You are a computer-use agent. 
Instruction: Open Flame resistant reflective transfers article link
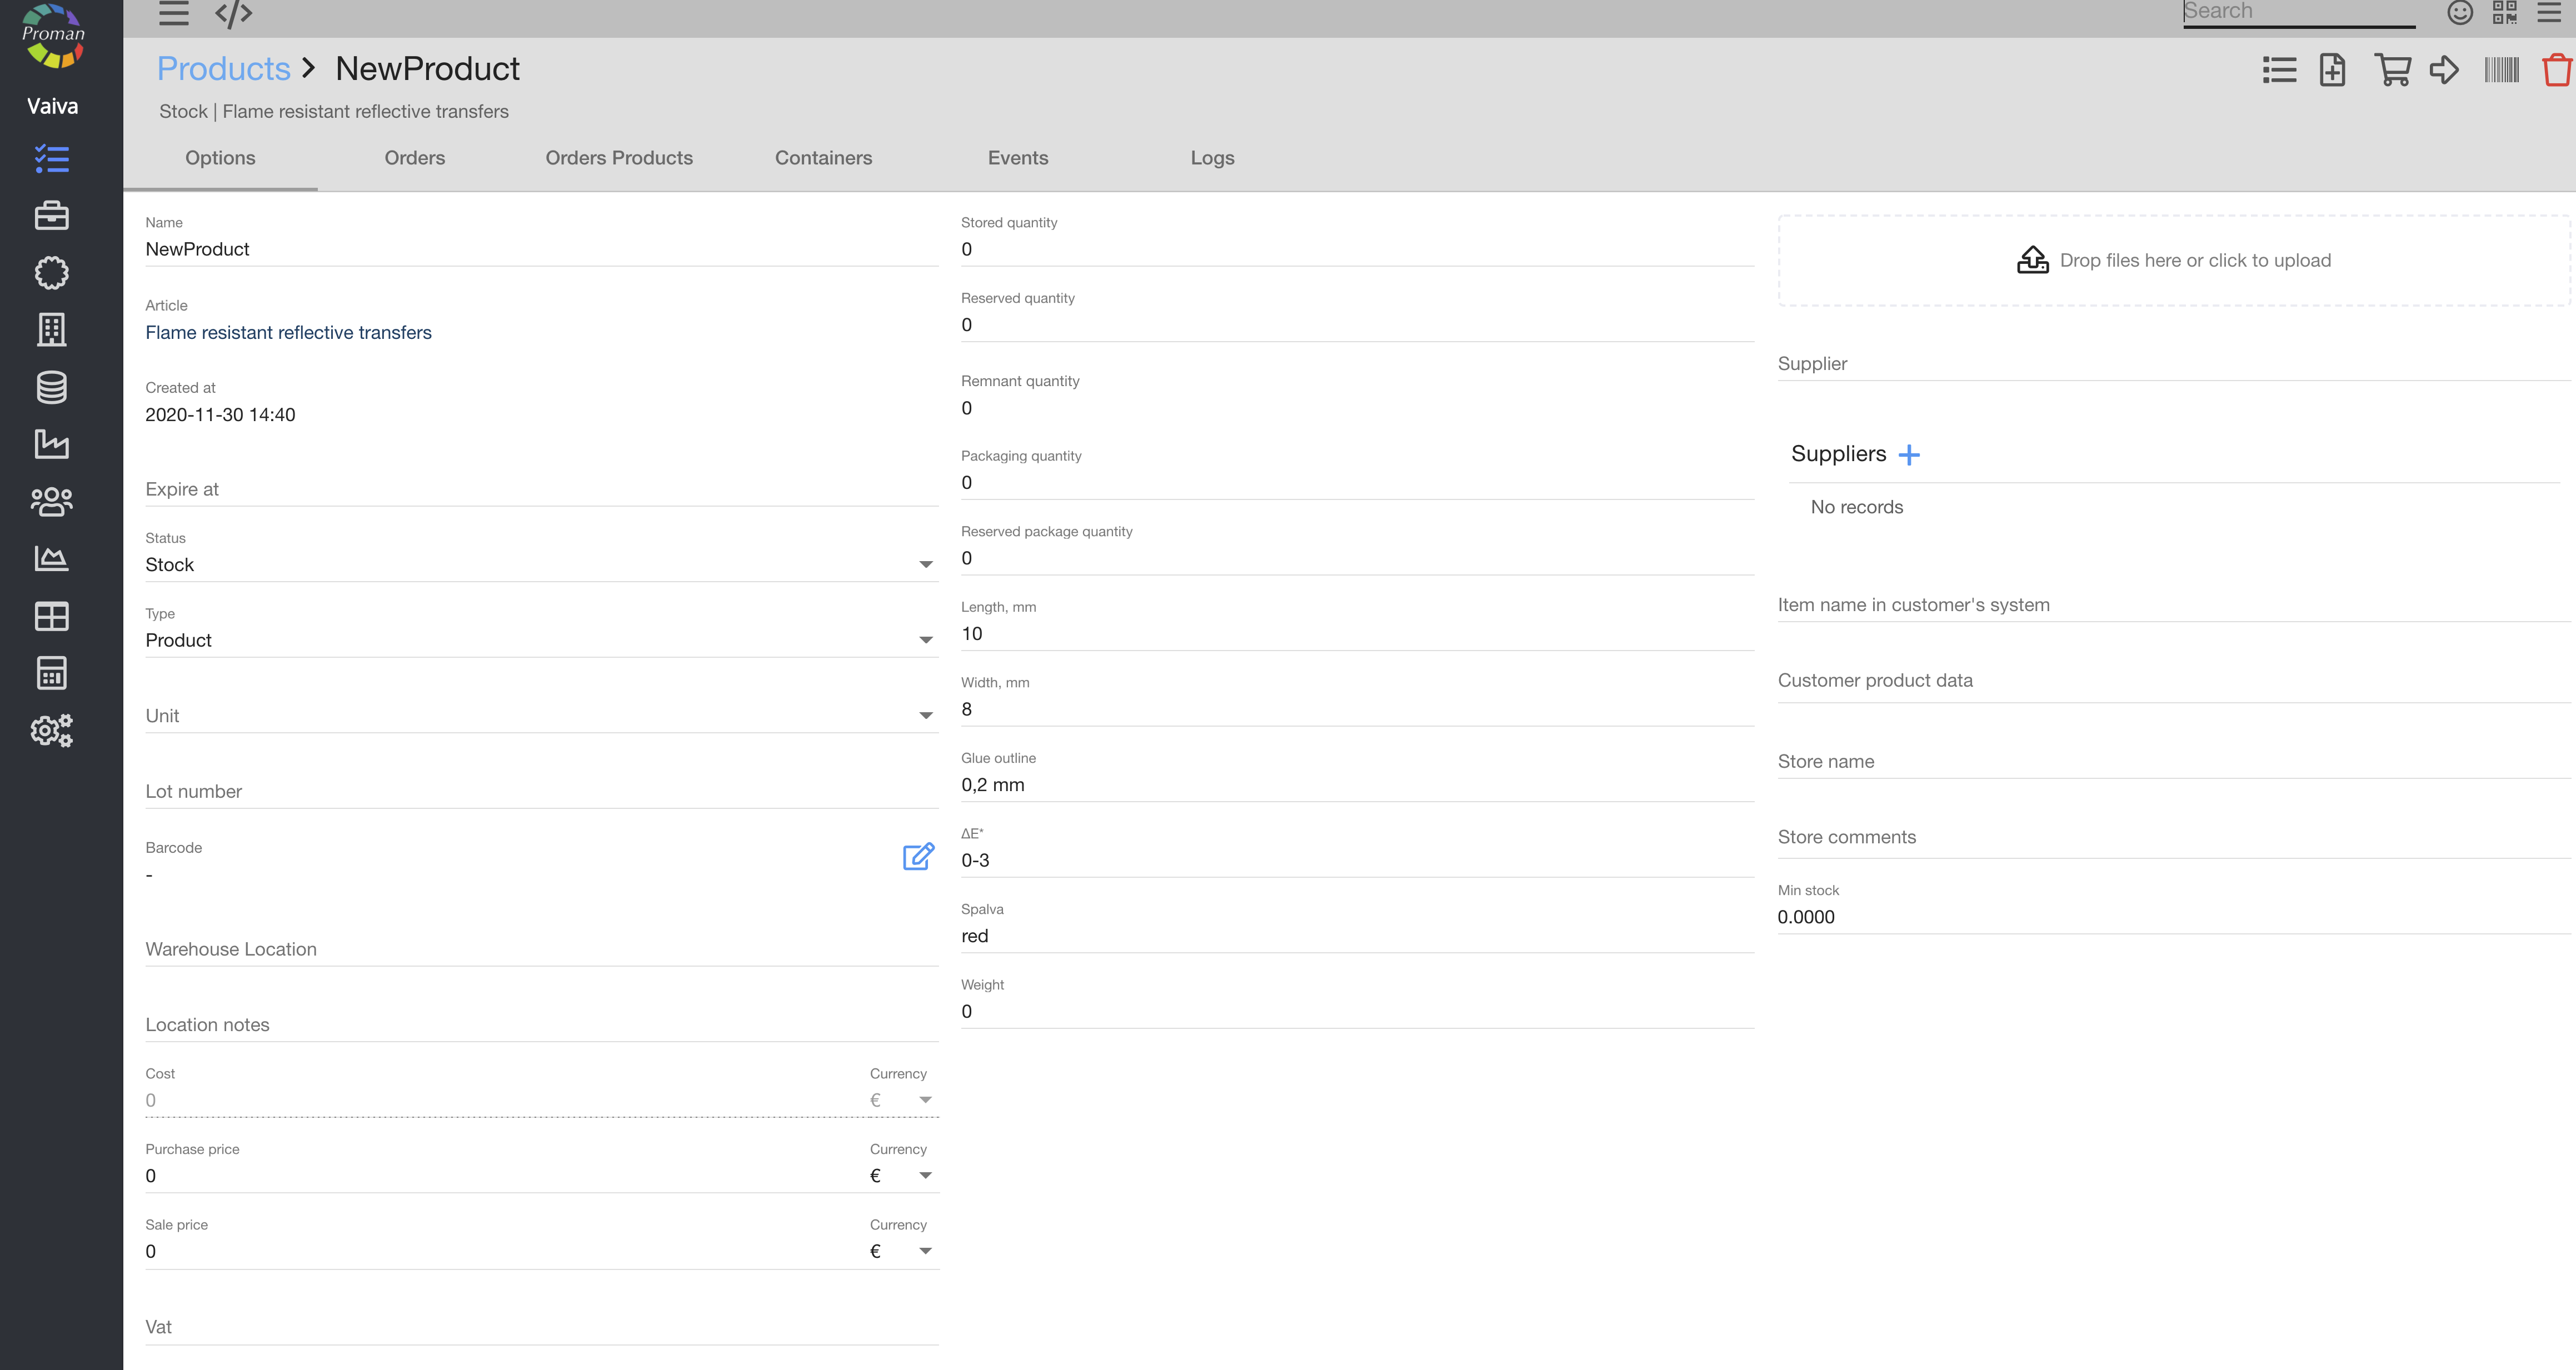(x=288, y=333)
